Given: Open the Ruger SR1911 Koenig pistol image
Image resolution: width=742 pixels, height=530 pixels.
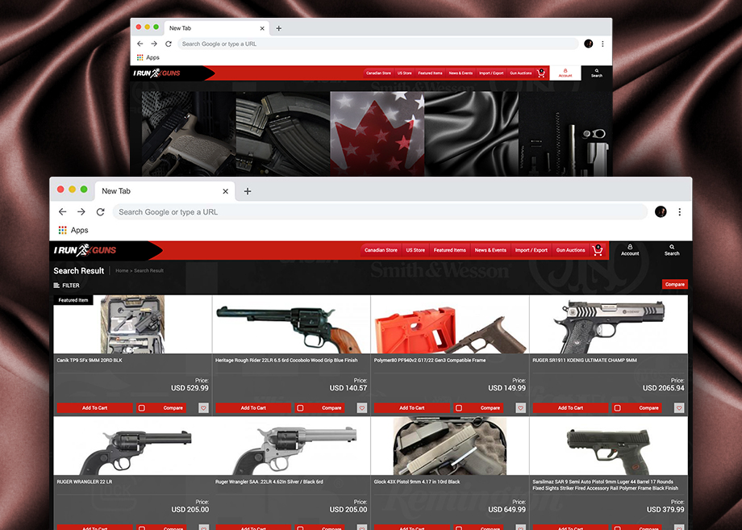Looking at the screenshot, I should pyautogui.click(x=609, y=324).
